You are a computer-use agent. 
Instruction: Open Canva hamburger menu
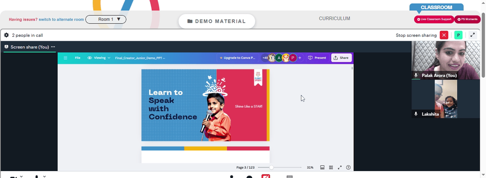[66, 58]
